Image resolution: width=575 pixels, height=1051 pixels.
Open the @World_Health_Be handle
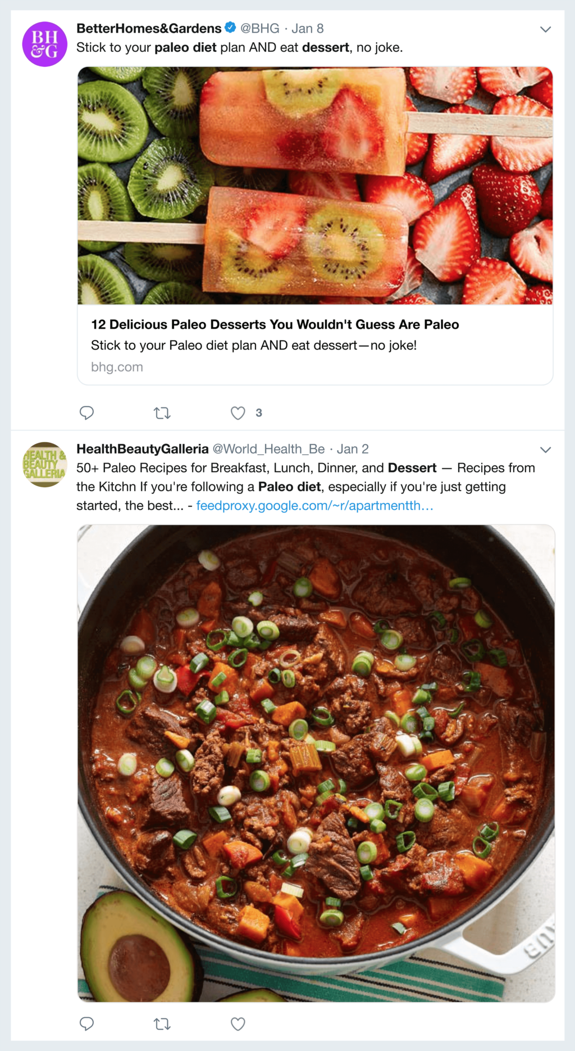click(268, 449)
